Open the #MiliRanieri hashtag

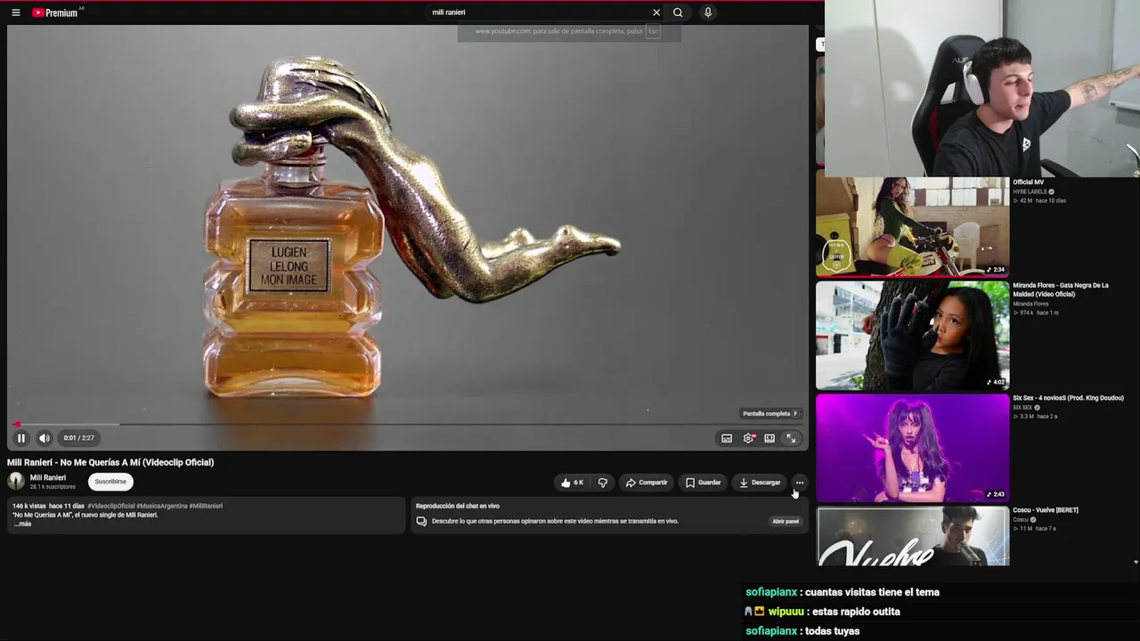[206, 506]
